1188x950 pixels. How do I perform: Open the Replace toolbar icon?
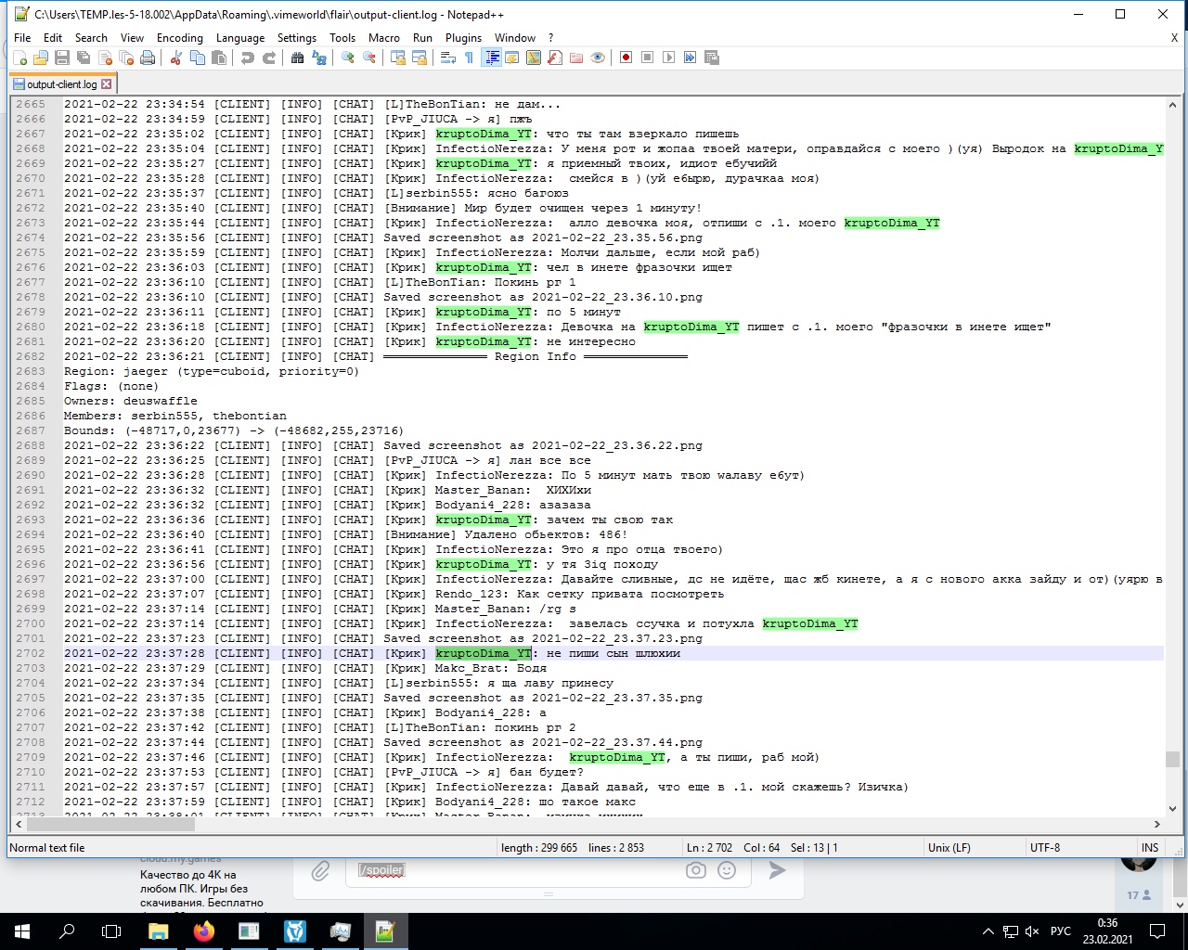[x=319, y=58]
